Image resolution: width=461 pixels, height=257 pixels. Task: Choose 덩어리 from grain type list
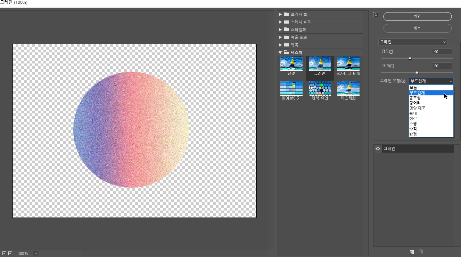431,103
